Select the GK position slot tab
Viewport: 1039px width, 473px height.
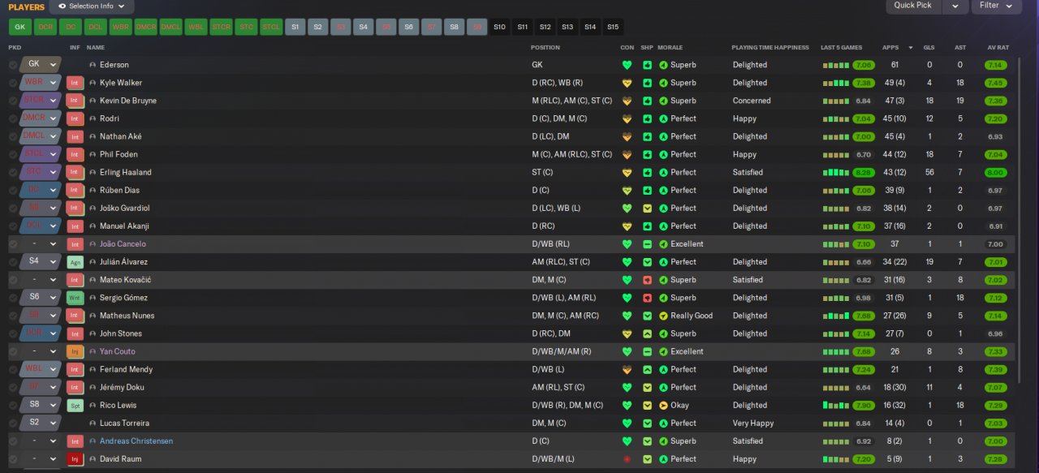tap(19, 27)
